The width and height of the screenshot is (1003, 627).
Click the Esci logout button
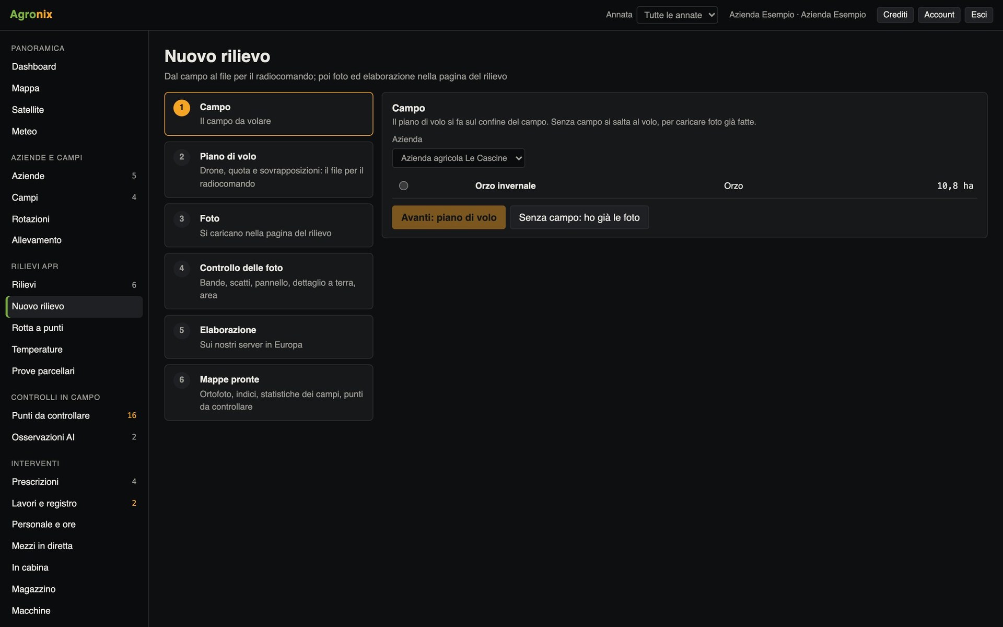point(978,15)
